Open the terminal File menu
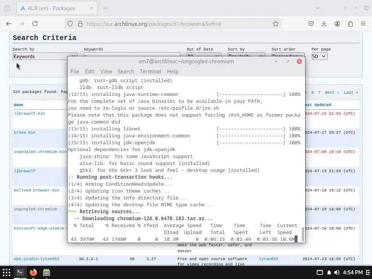This screenshot has height=279, width=372. pyautogui.click(x=74, y=72)
